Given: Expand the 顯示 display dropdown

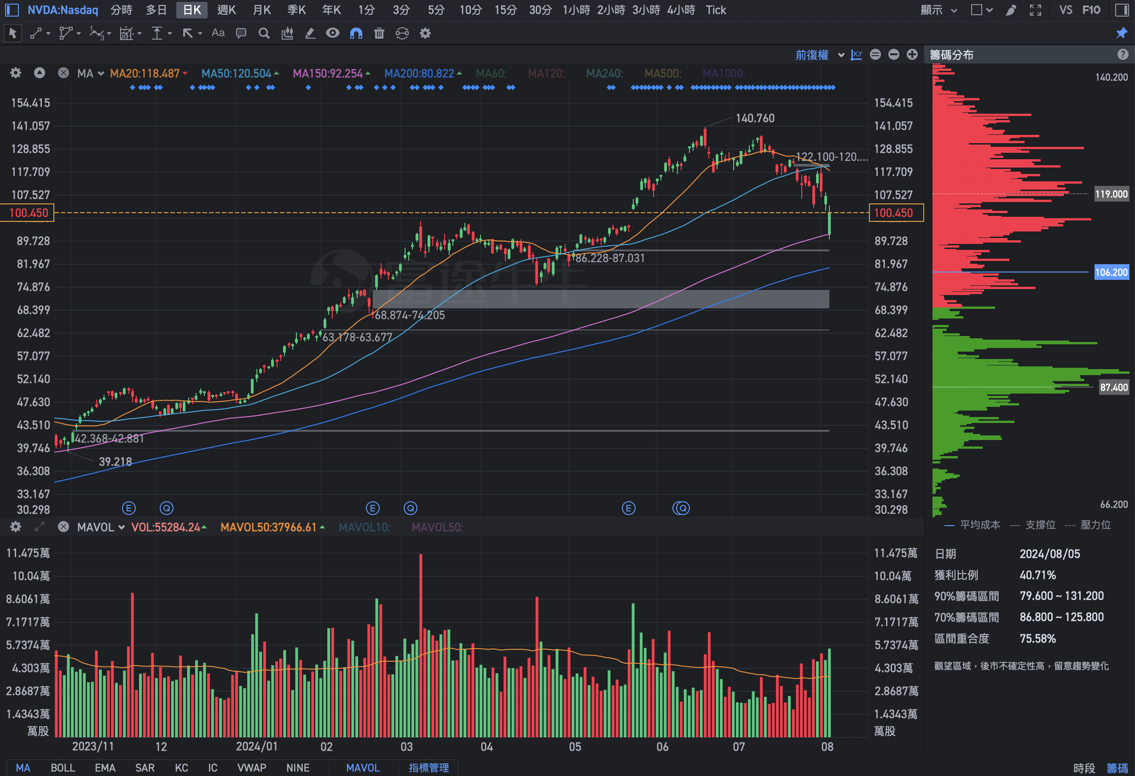Looking at the screenshot, I should coord(938,10).
